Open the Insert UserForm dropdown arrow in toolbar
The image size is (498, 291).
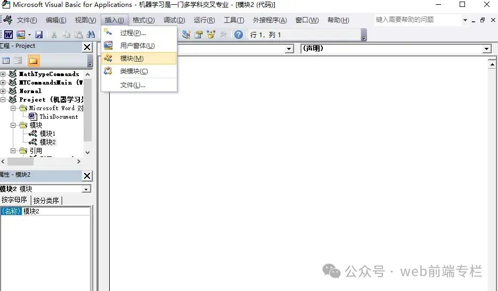29,35
